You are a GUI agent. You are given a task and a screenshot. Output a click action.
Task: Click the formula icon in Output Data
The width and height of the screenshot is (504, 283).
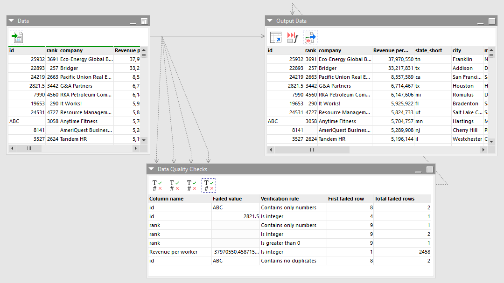coord(293,37)
